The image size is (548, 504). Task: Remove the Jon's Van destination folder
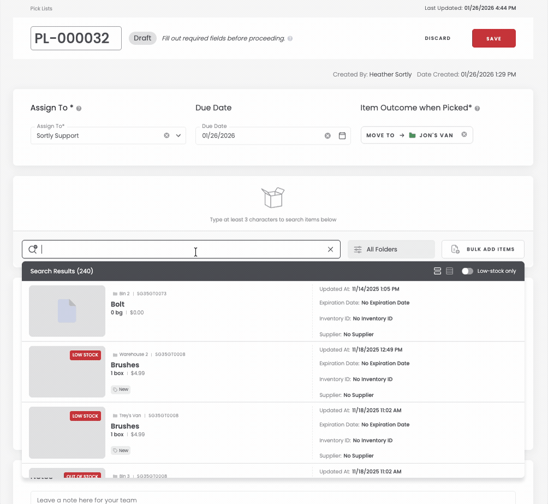coord(464,134)
